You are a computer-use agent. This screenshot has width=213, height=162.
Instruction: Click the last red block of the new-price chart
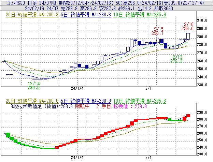point(188,116)
